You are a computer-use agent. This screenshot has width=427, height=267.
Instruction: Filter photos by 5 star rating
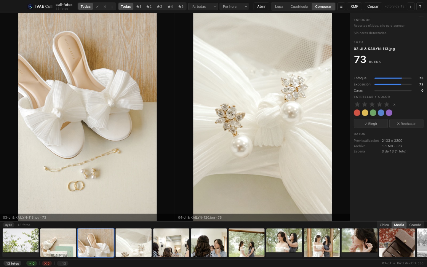(181, 6)
